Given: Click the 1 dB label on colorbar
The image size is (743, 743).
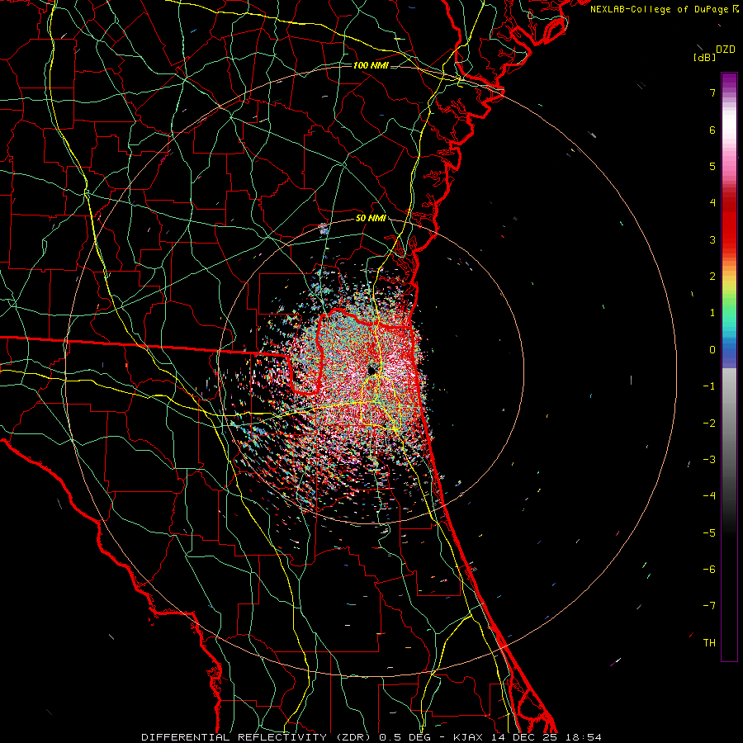Looking at the screenshot, I should coord(712,313).
